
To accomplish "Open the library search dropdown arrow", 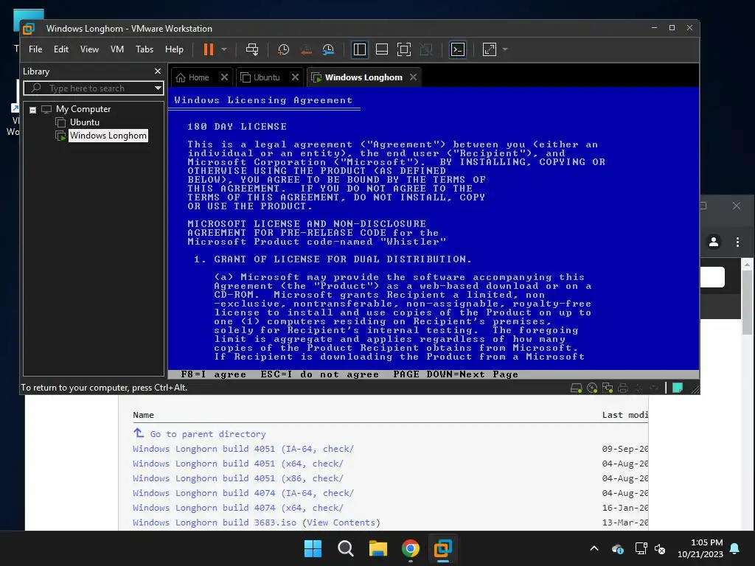I will click(158, 88).
